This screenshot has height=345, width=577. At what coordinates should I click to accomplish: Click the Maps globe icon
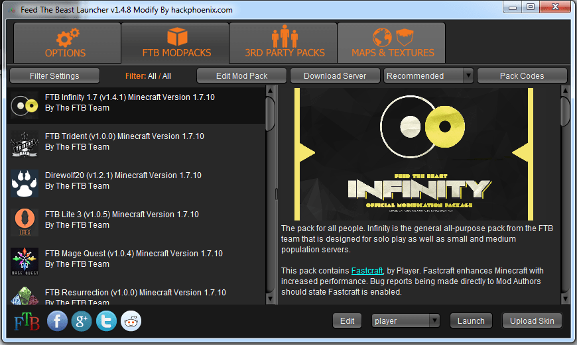click(382, 37)
